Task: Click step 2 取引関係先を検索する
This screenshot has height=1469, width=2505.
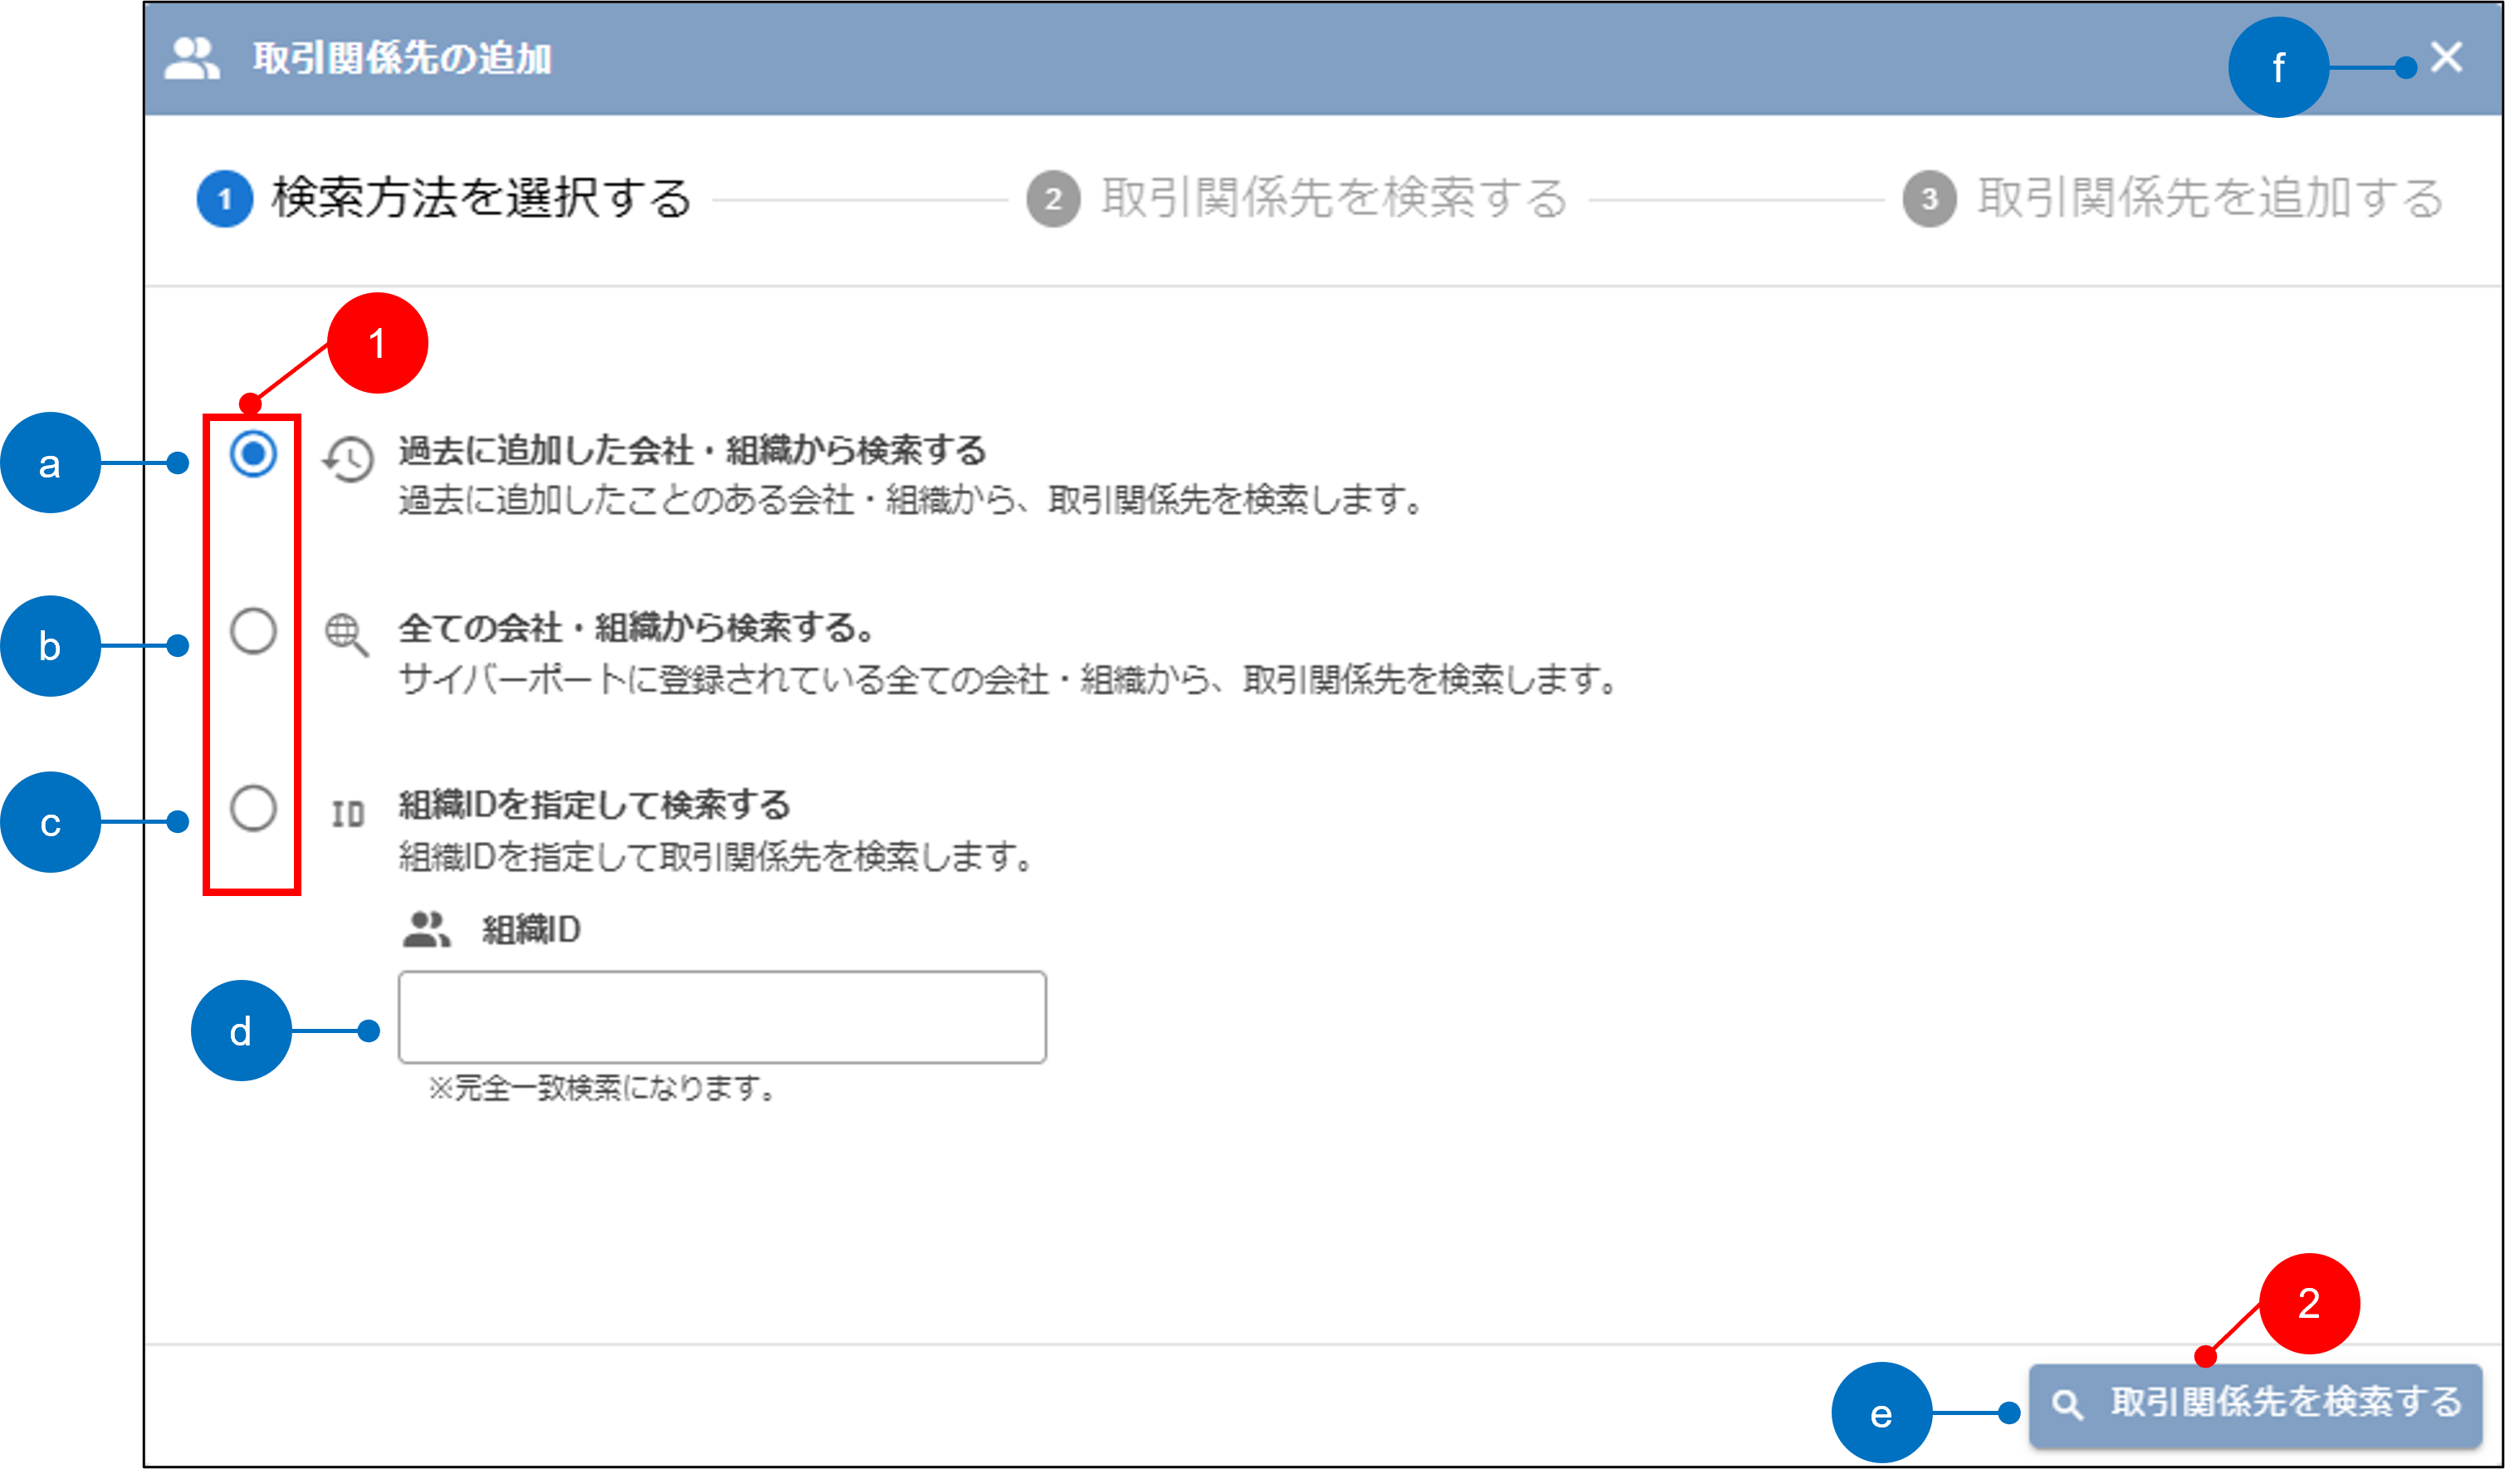Action: click(x=1334, y=198)
